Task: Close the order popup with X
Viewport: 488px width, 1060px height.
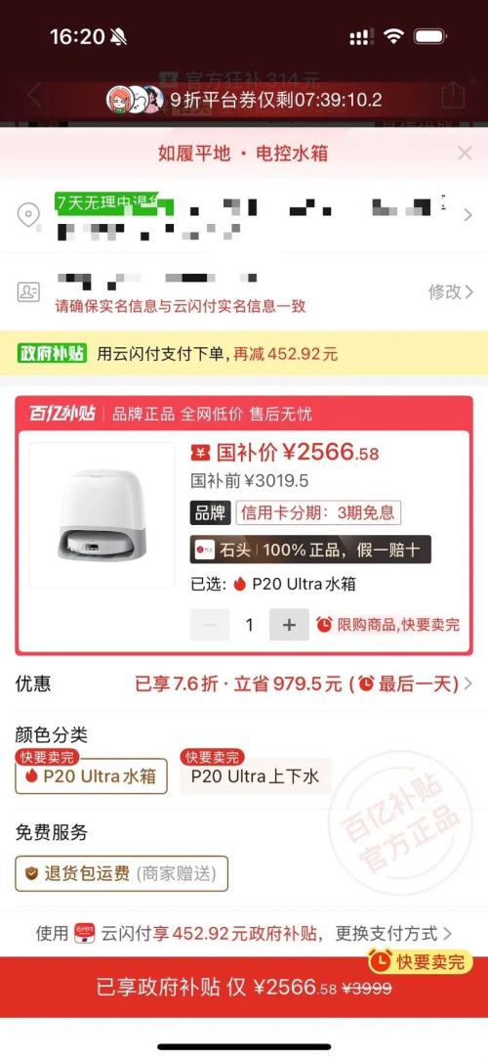Action: tap(465, 154)
